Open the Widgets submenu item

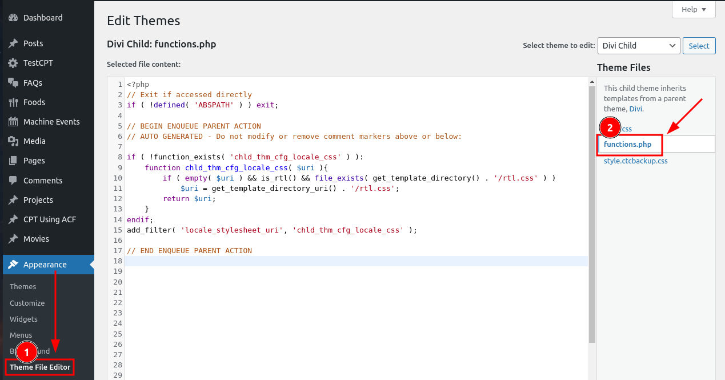pyautogui.click(x=23, y=319)
